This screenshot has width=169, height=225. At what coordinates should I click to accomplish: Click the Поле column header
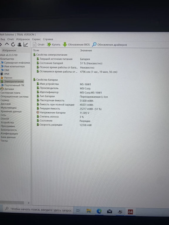pyautogui.click(x=36, y=50)
